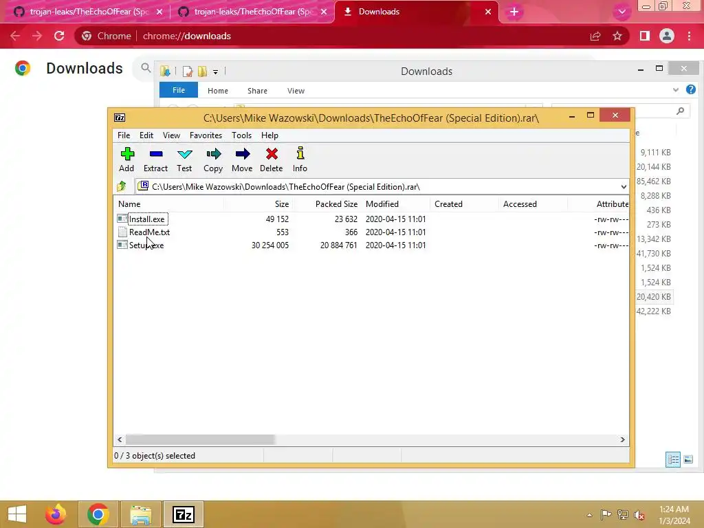Image resolution: width=704 pixels, height=528 pixels.
Task: Click the Move toolbar icon
Action: point(243,159)
